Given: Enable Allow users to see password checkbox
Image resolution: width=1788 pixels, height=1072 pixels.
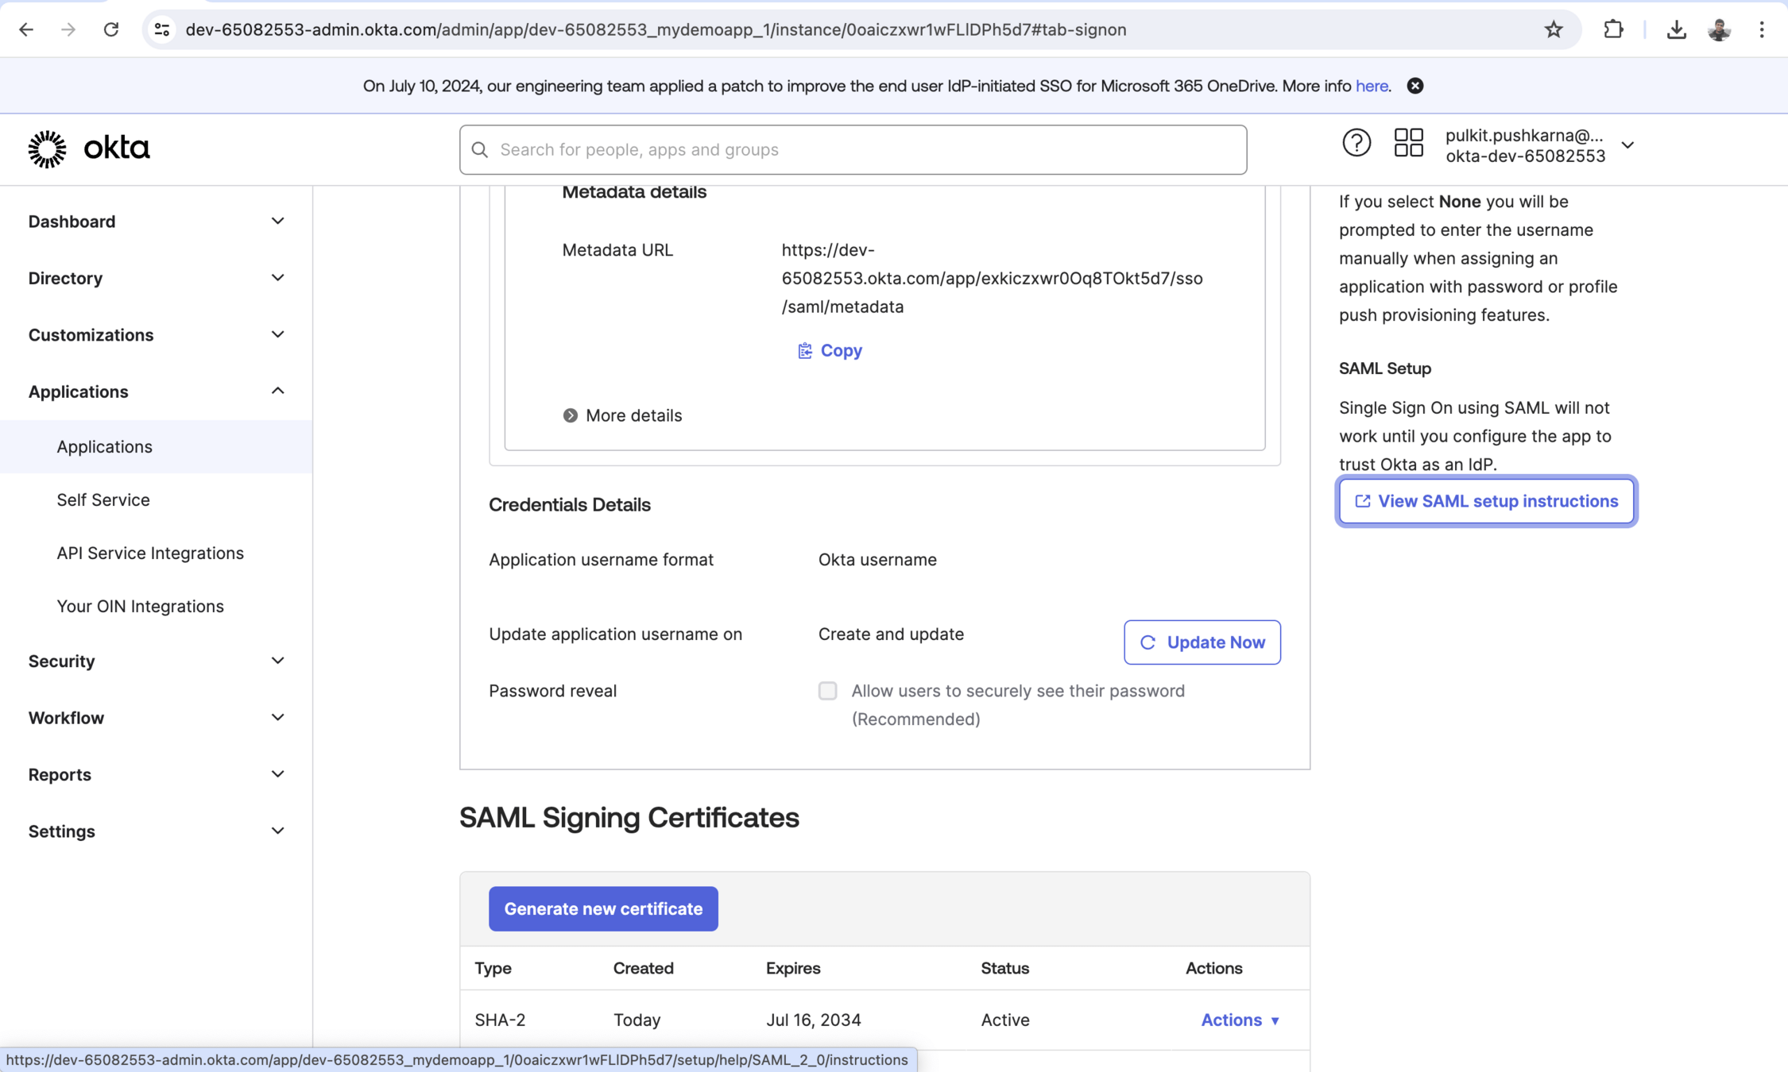Looking at the screenshot, I should [827, 691].
